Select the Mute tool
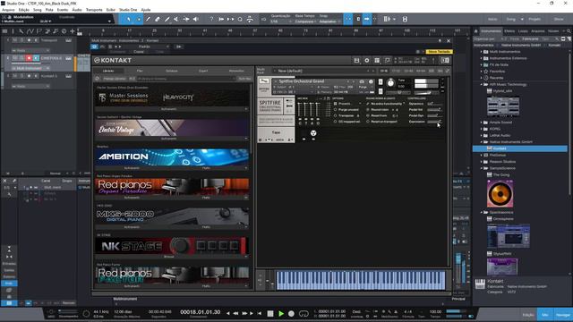 pyautogui.click(x=176, y=19)
